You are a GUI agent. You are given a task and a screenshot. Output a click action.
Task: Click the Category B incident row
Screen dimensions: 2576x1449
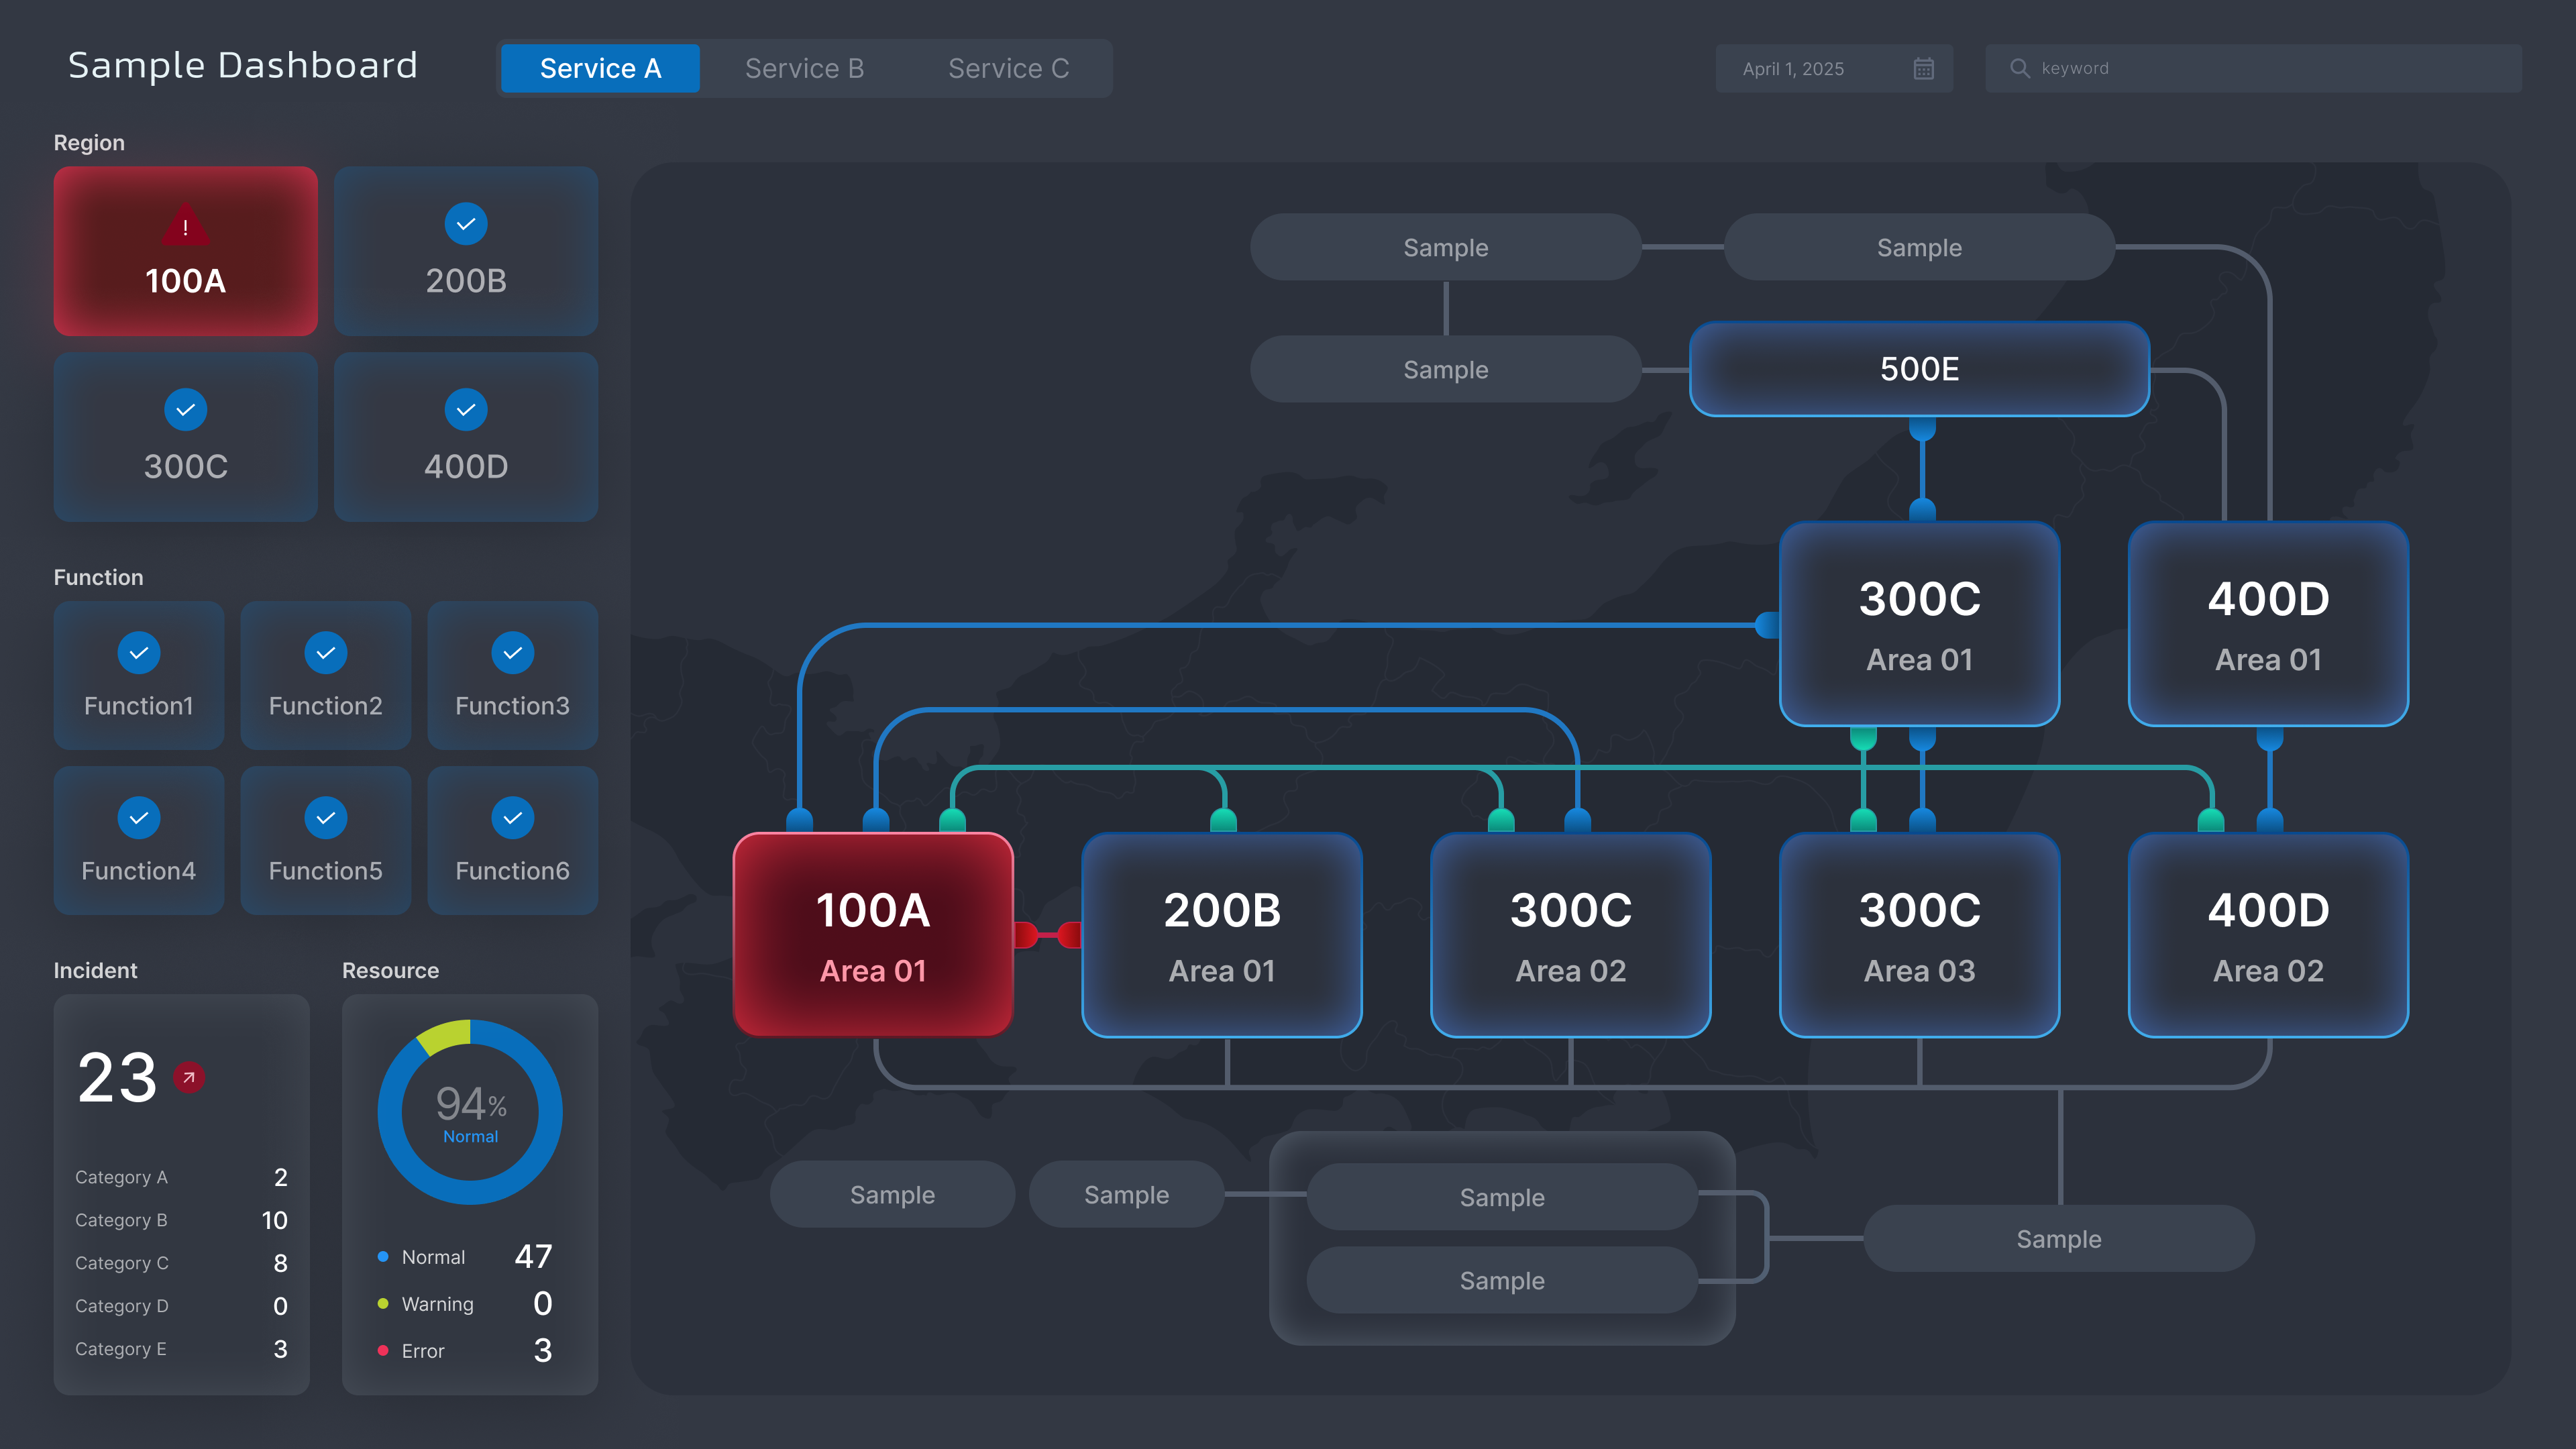coord(181,1220)
